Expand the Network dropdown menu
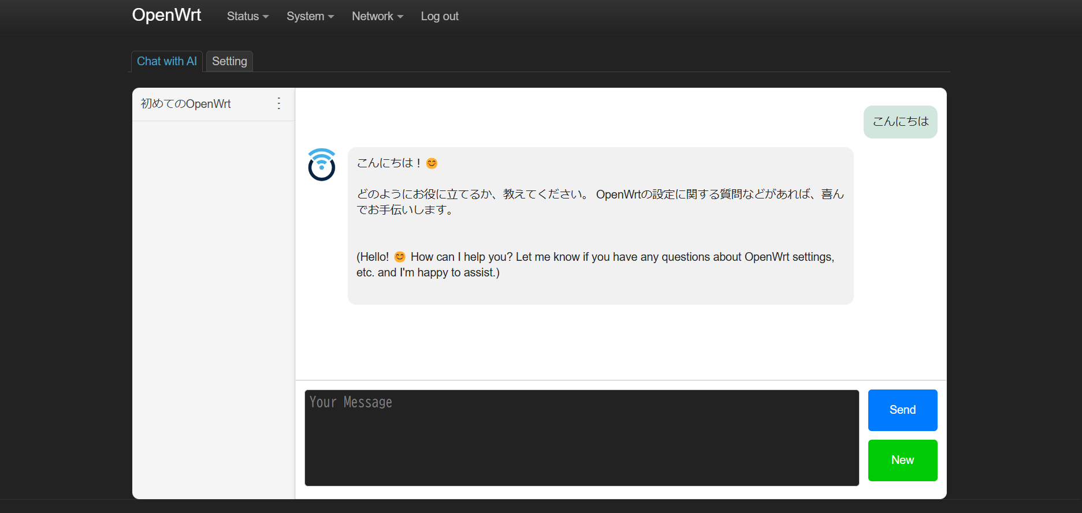The image size is (1082, 513). click(x=378, y=16)
